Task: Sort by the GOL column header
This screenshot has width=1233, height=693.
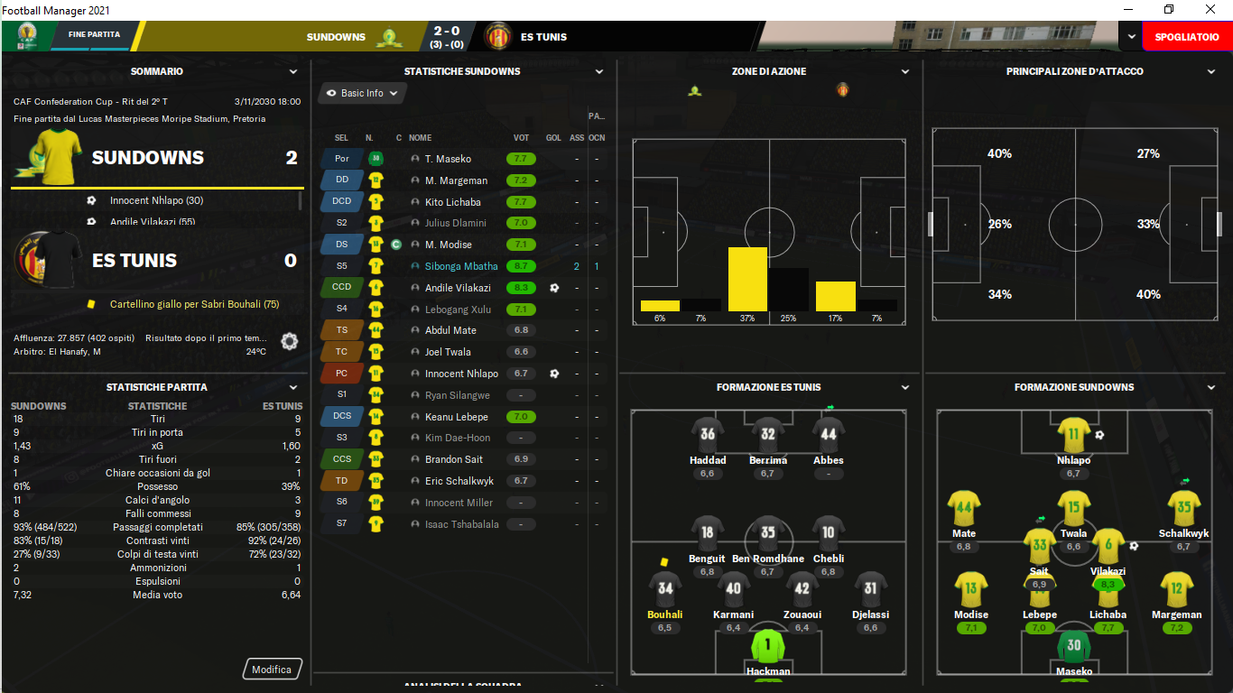Action: [553, 138]
